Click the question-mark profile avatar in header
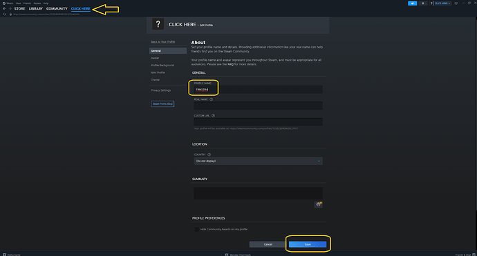Screen dimensions: 477x256 158,24
